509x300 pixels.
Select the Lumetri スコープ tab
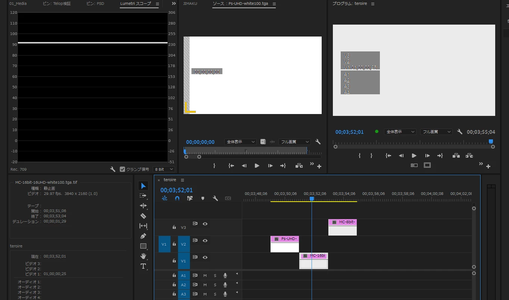click(x=136, y=4)
